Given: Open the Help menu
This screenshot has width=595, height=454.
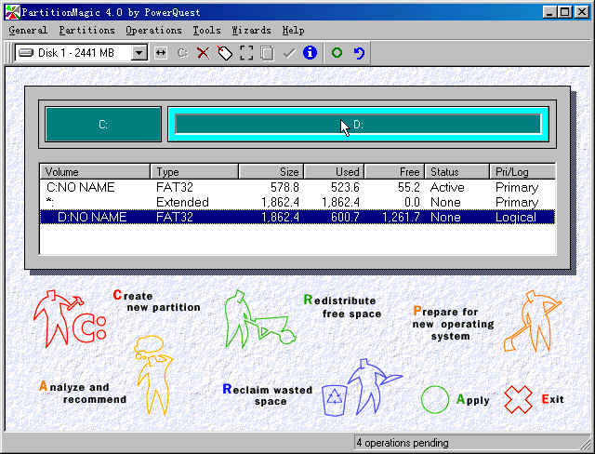Looking at the screenshot, I should point(293,31).
